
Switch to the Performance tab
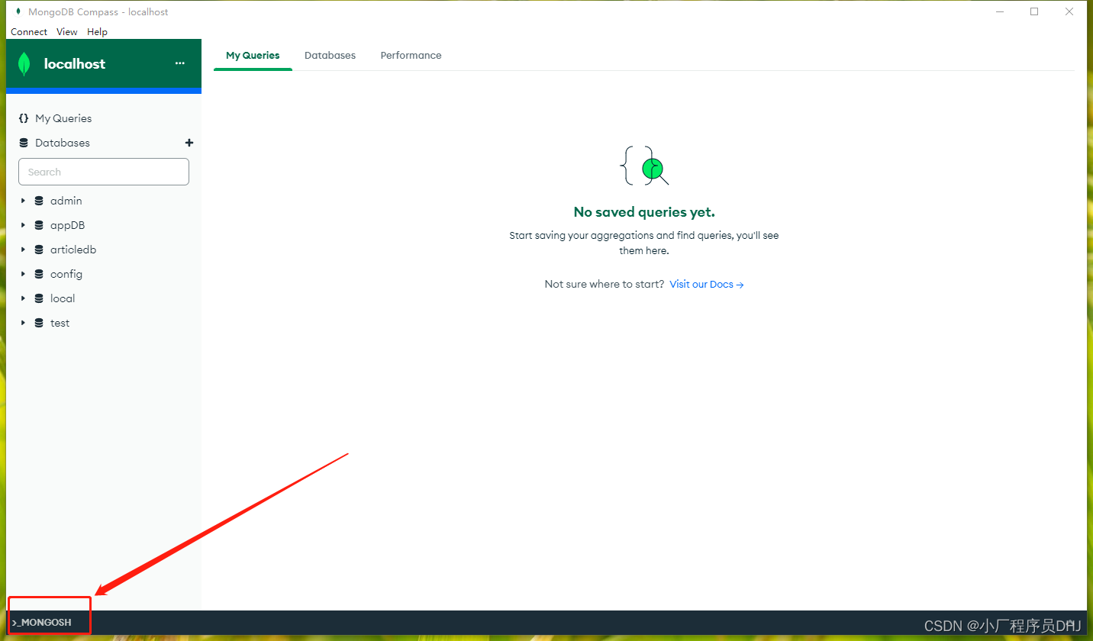pyautogui.click(x=411, y=56)
